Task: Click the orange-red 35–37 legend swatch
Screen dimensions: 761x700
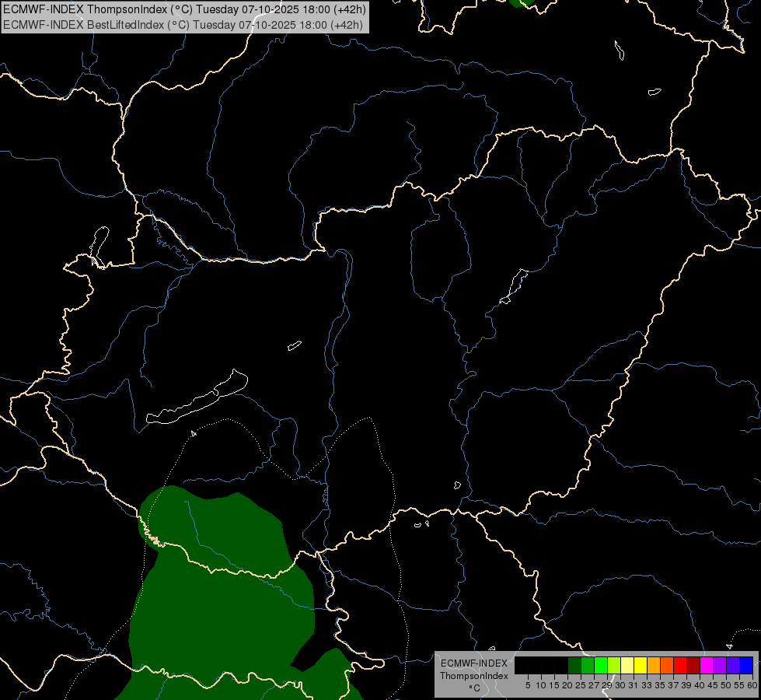Action: [x=667, y=665]
